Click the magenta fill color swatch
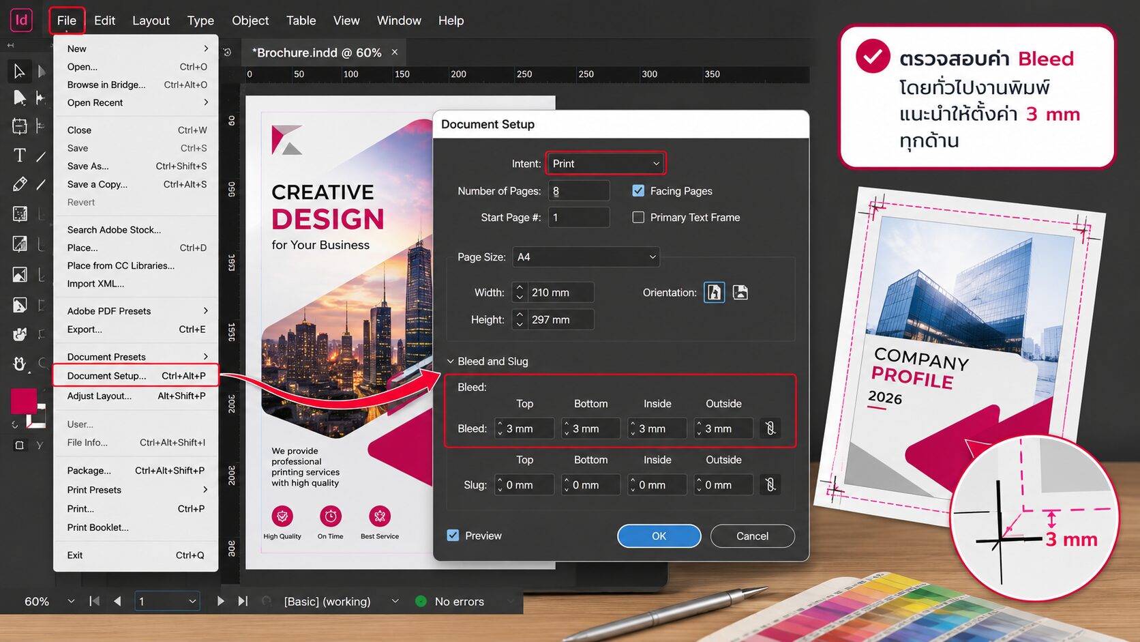This screenshot has height=642, width=1140. tap(23, 401)
